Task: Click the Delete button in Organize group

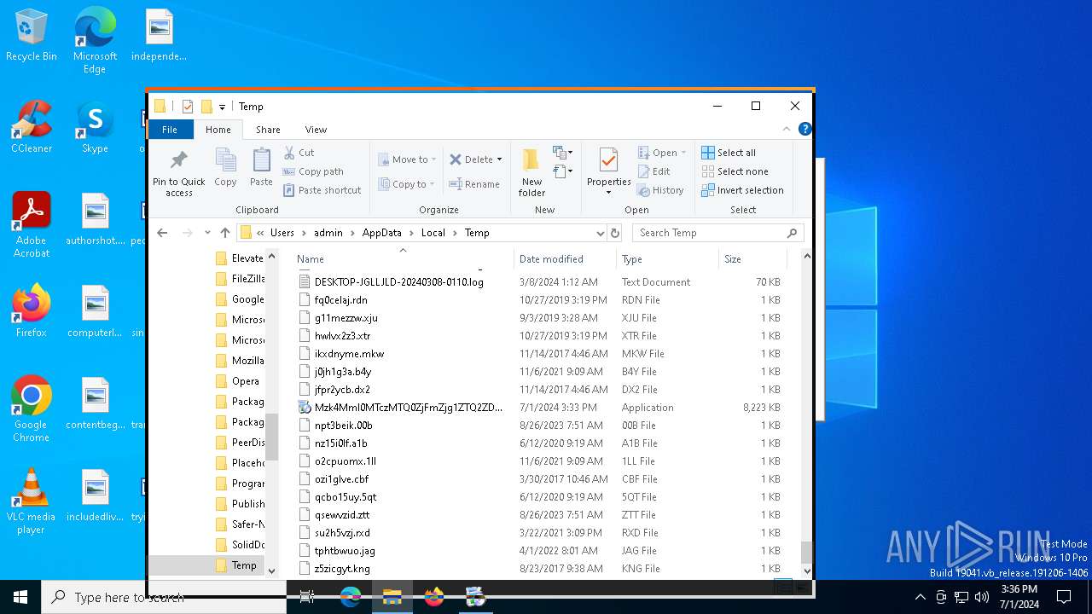Action: click(476, 159)
